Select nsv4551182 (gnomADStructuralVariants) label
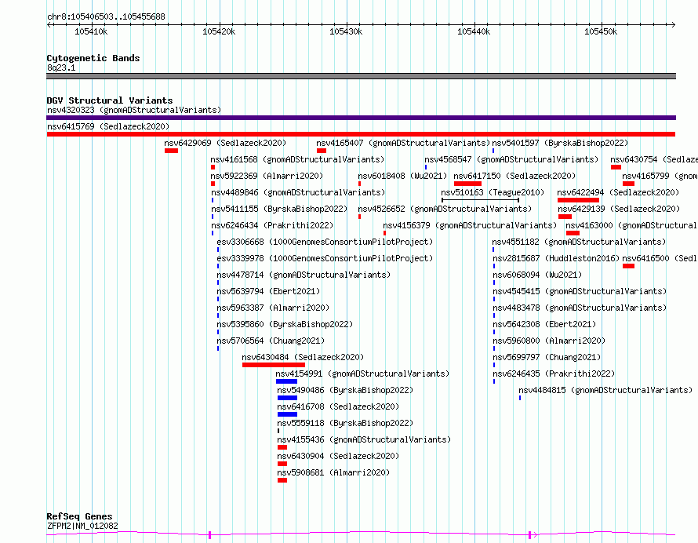Viewport: 698px width, 543px height. pyautogui.click(x=579, y=242)
